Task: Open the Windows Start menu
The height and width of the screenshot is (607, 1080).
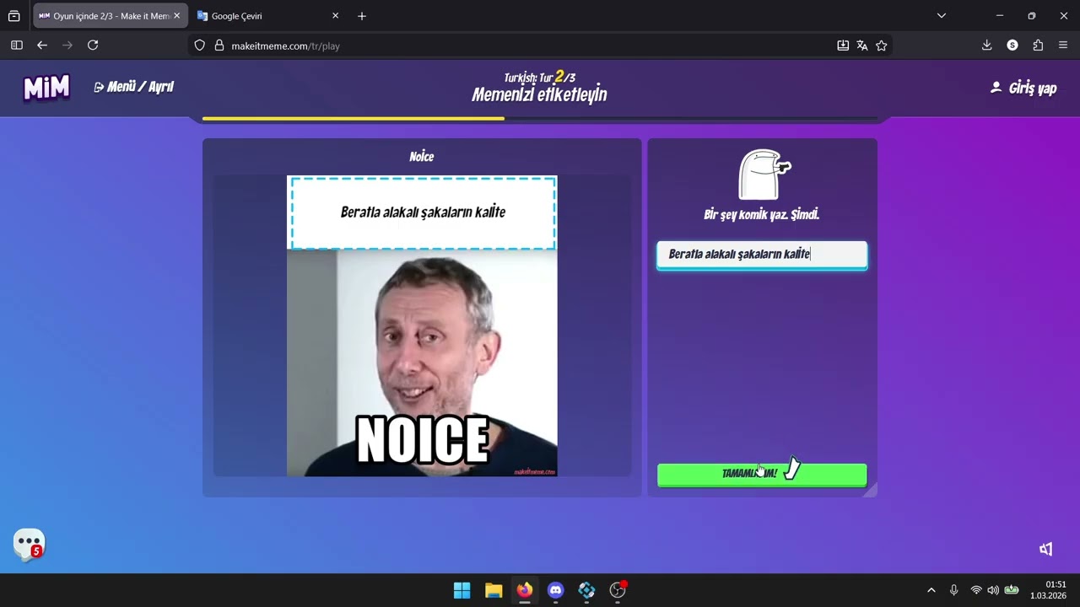Action: (462, 590)
